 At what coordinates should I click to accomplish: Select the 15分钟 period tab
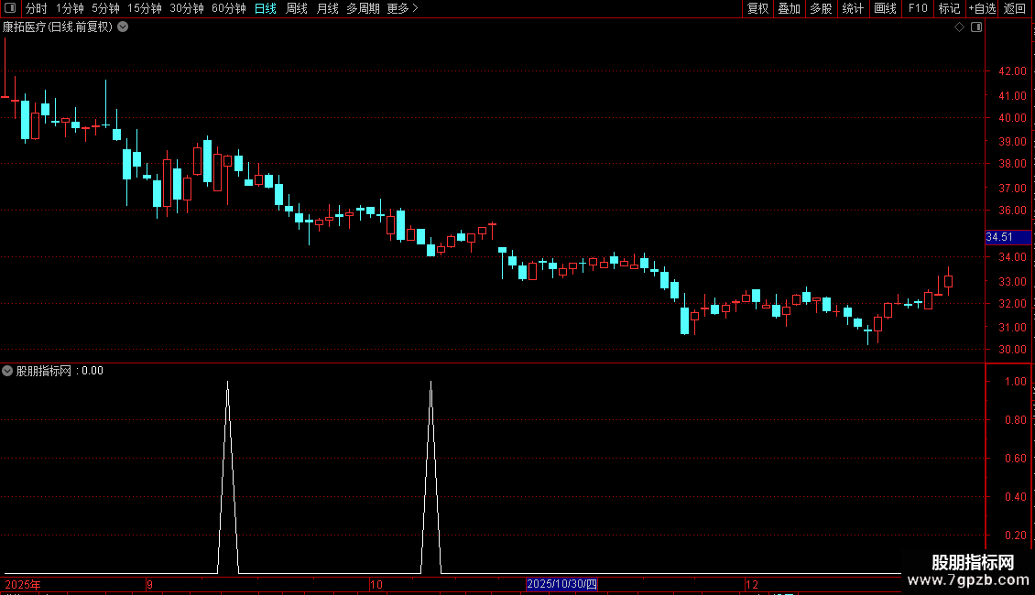pos(144,8)
